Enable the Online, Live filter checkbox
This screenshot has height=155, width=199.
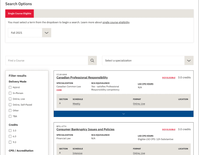[x=10, y=99]
